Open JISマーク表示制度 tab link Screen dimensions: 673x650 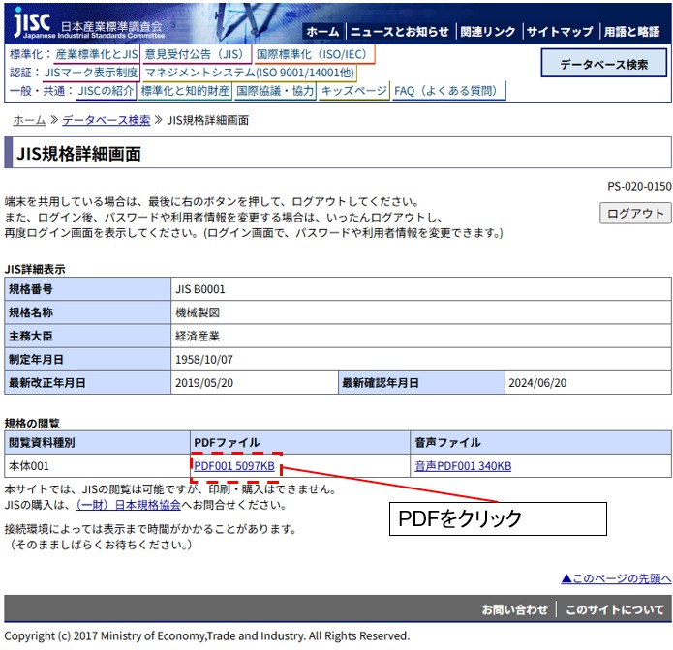pyautogui.click(x=91, y=73)
